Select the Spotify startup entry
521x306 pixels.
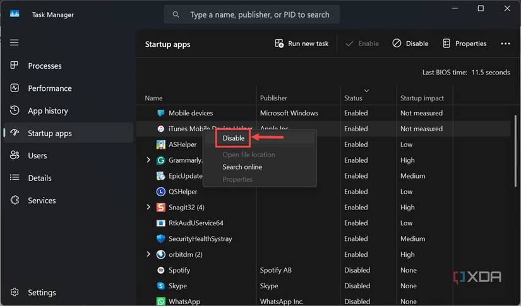tap(179, 270)
